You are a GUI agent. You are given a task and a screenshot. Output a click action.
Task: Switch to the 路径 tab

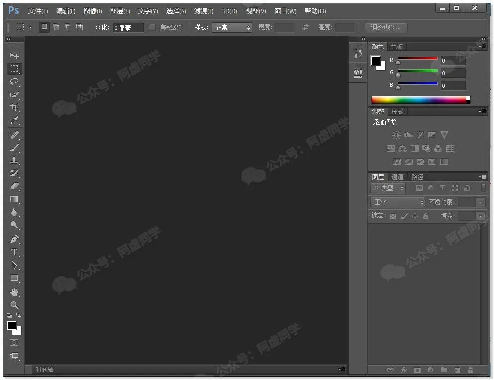click(x=417, y=177)
